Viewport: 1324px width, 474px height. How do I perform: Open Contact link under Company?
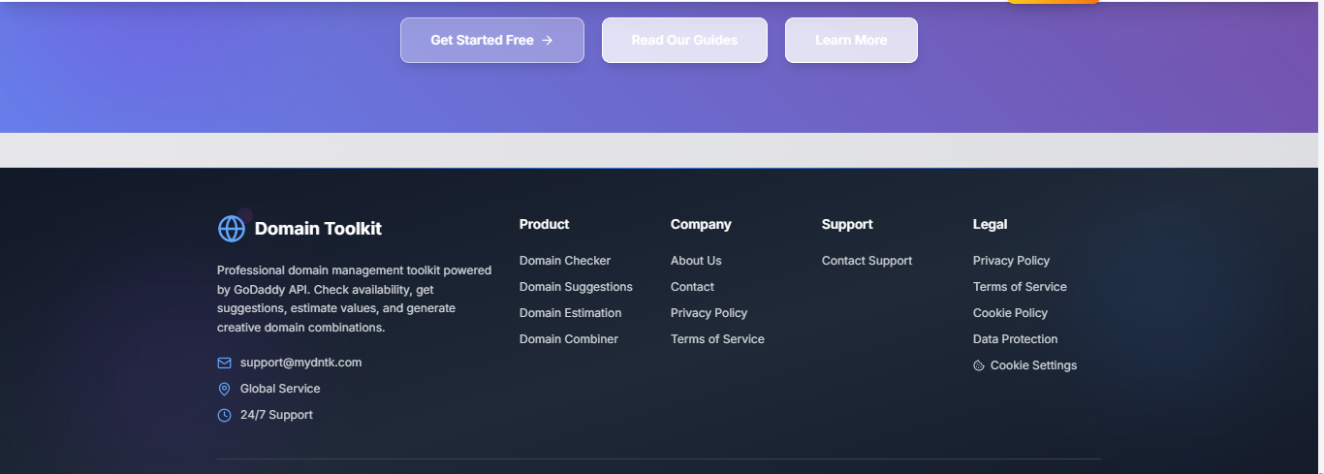692,287
